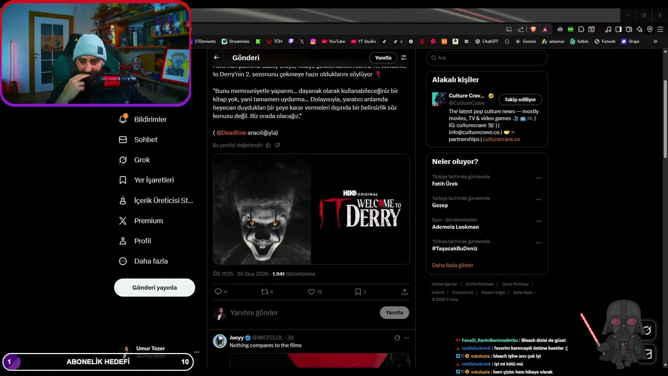Open Bildirimler notifications bell icon
Screen dimensions: 668x376
(x=123, y=119)
